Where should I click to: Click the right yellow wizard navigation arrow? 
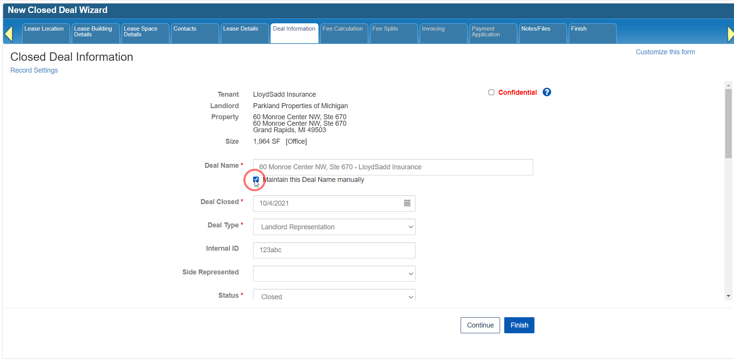[730, 34]
